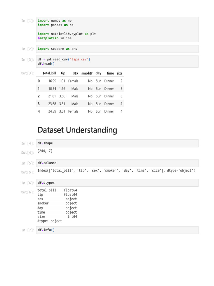The height and width of the screenshot is (286, 214).
Task: Click the read_csv tips.csv code cell
Action: [117, 61]
